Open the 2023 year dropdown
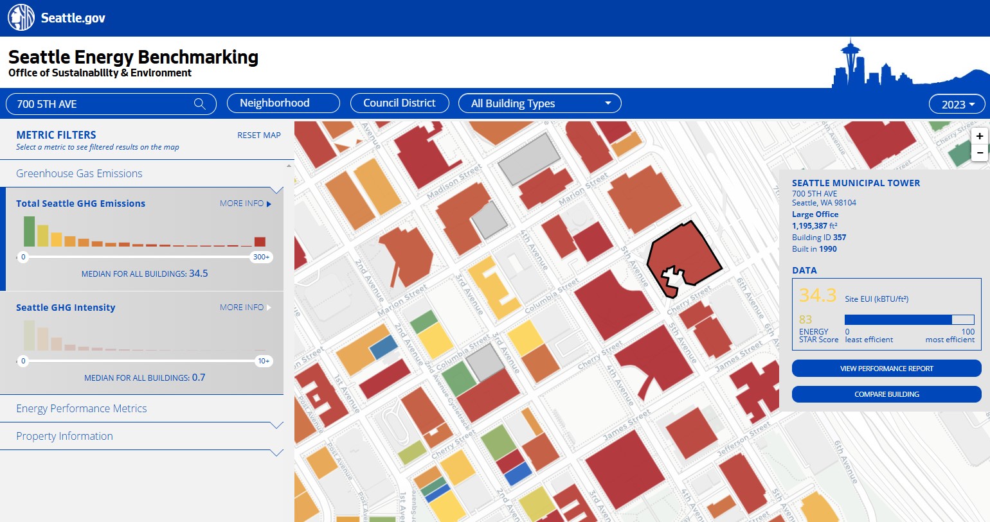Image resolution: width=990 pixels, height=522 pixels. pyautogui.click(x=957, y=104)
